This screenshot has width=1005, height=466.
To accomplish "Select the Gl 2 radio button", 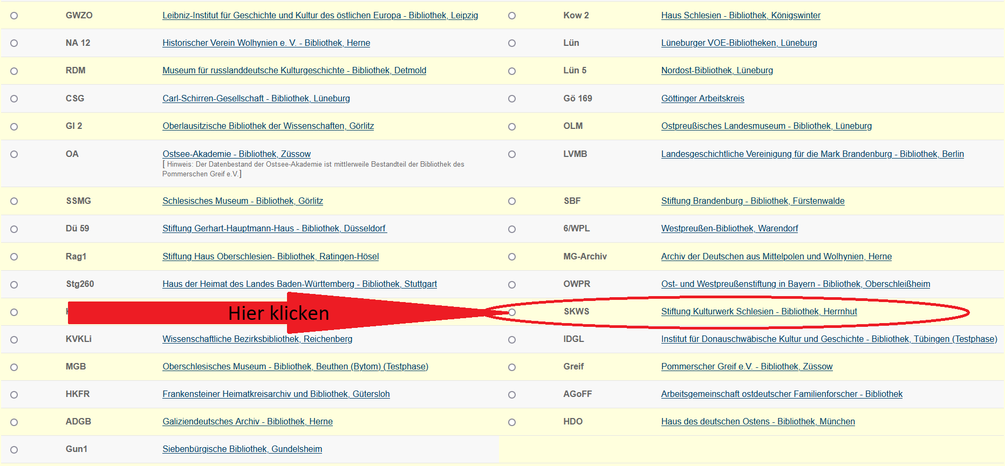I will point(14,127).
